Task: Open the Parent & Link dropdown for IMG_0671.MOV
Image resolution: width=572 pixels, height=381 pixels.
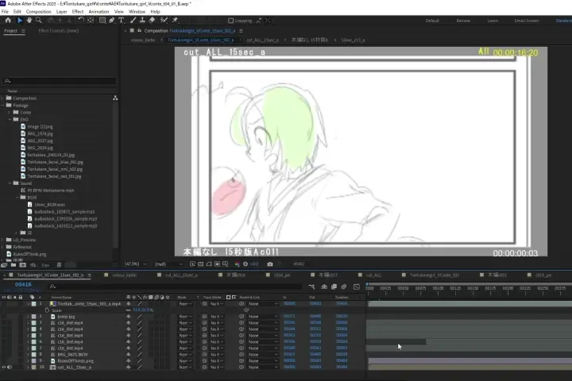Action: pos(263,354)
